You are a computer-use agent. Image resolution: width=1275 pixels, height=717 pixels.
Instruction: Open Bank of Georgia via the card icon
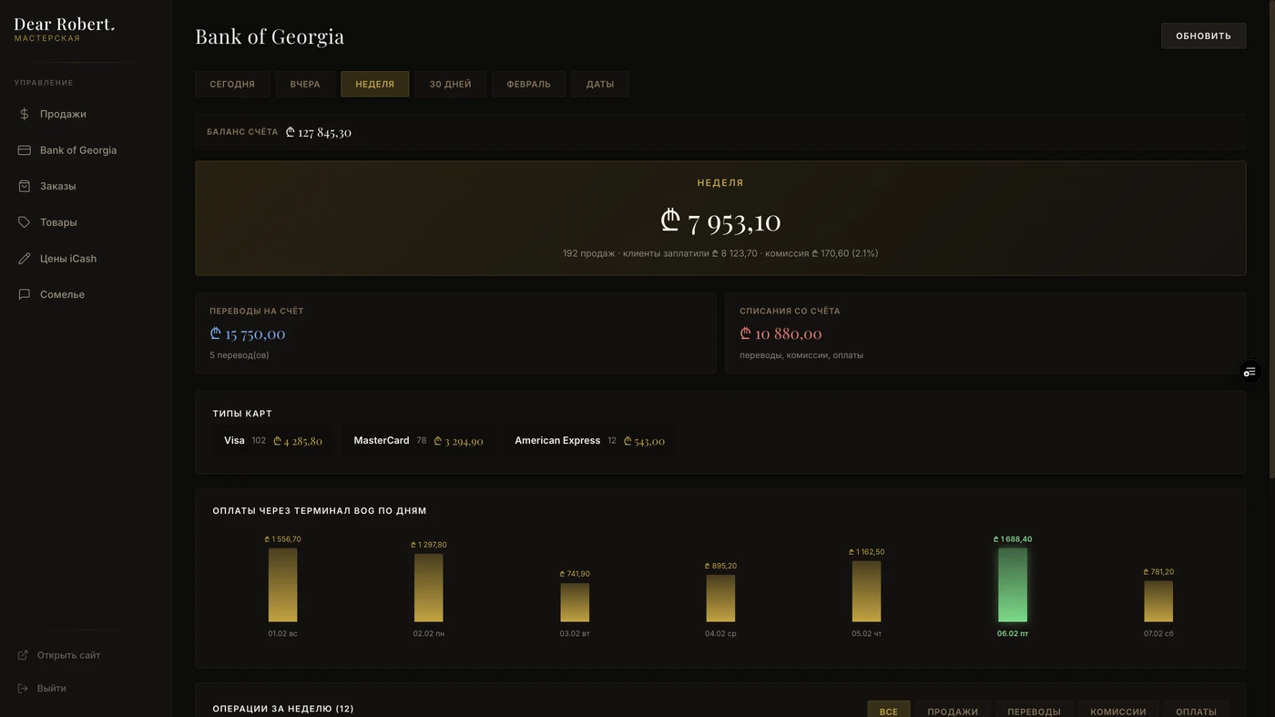pos(24,149)
